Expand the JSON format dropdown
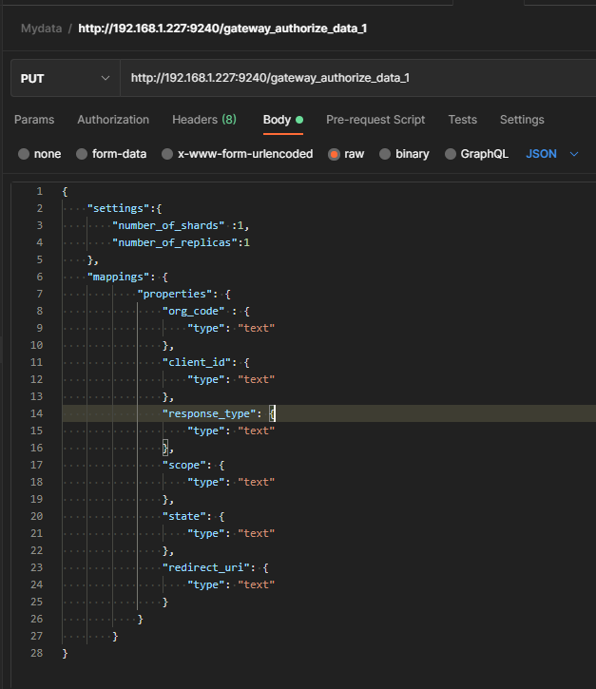This screenshot has width=596, height=689. pos(552,154)
